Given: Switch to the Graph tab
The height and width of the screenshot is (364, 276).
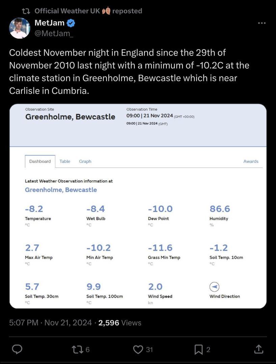Looking at the screenshot, I should tap(85, 161).
